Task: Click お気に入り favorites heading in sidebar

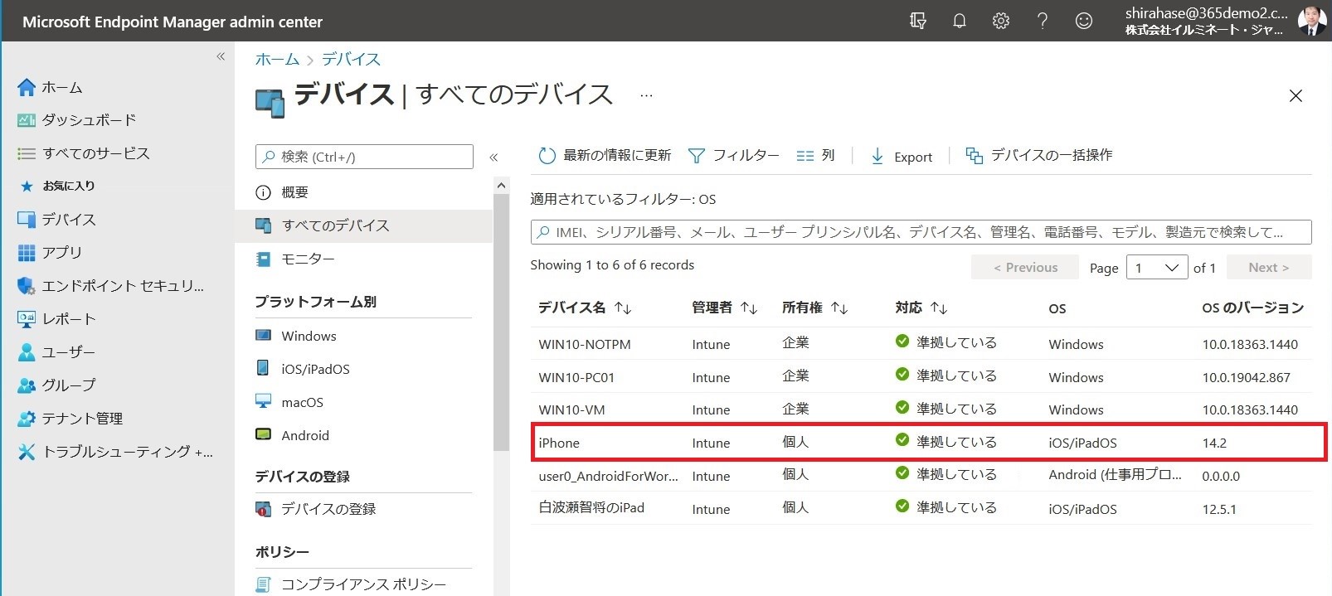Action: [x=58, y=186]
